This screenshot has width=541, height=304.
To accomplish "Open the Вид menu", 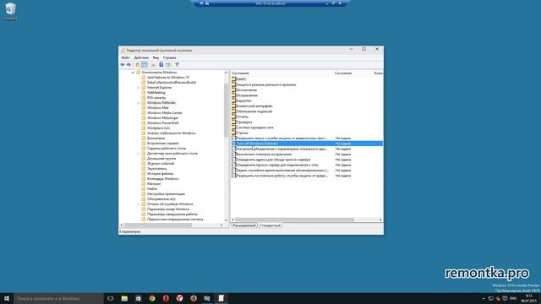I will tap(156, 57).
